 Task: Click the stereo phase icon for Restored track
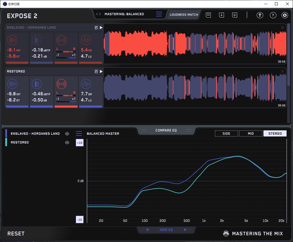click(x=61, y=84)
